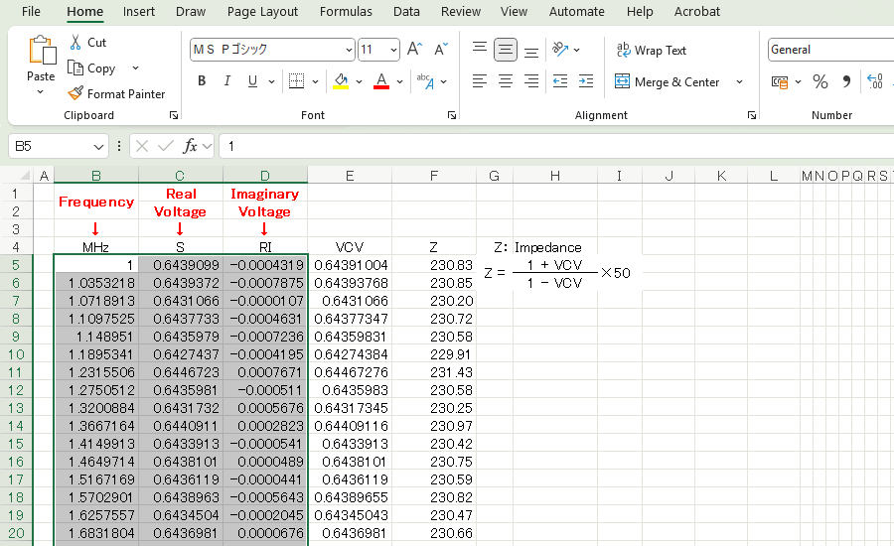Select column E header
Screen dimensions: 894x546
350,176
